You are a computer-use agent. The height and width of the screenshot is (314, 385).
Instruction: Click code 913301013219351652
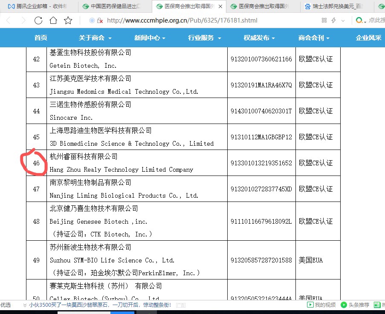[261, 163]
